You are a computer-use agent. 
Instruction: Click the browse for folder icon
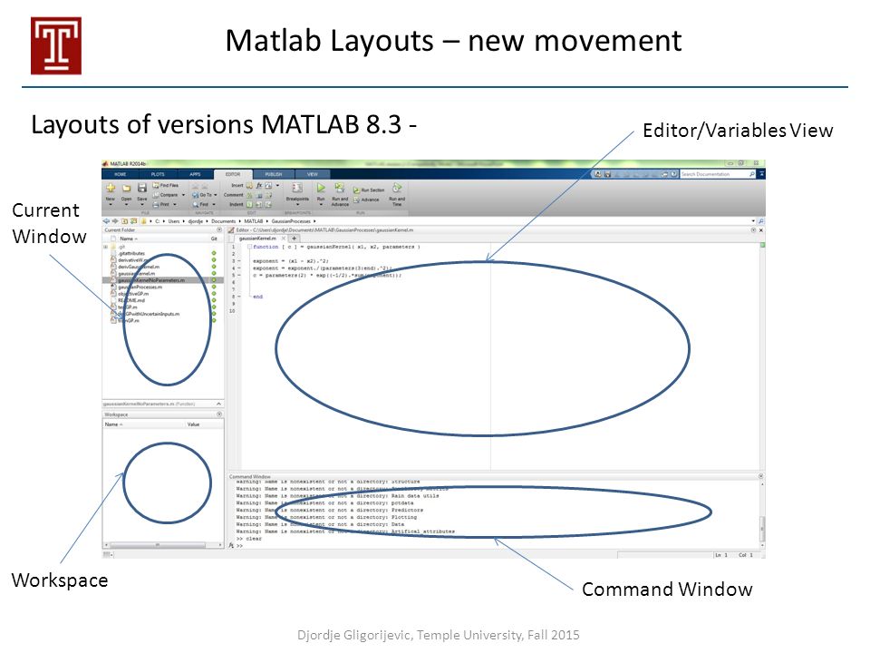(x=133, y=221)
